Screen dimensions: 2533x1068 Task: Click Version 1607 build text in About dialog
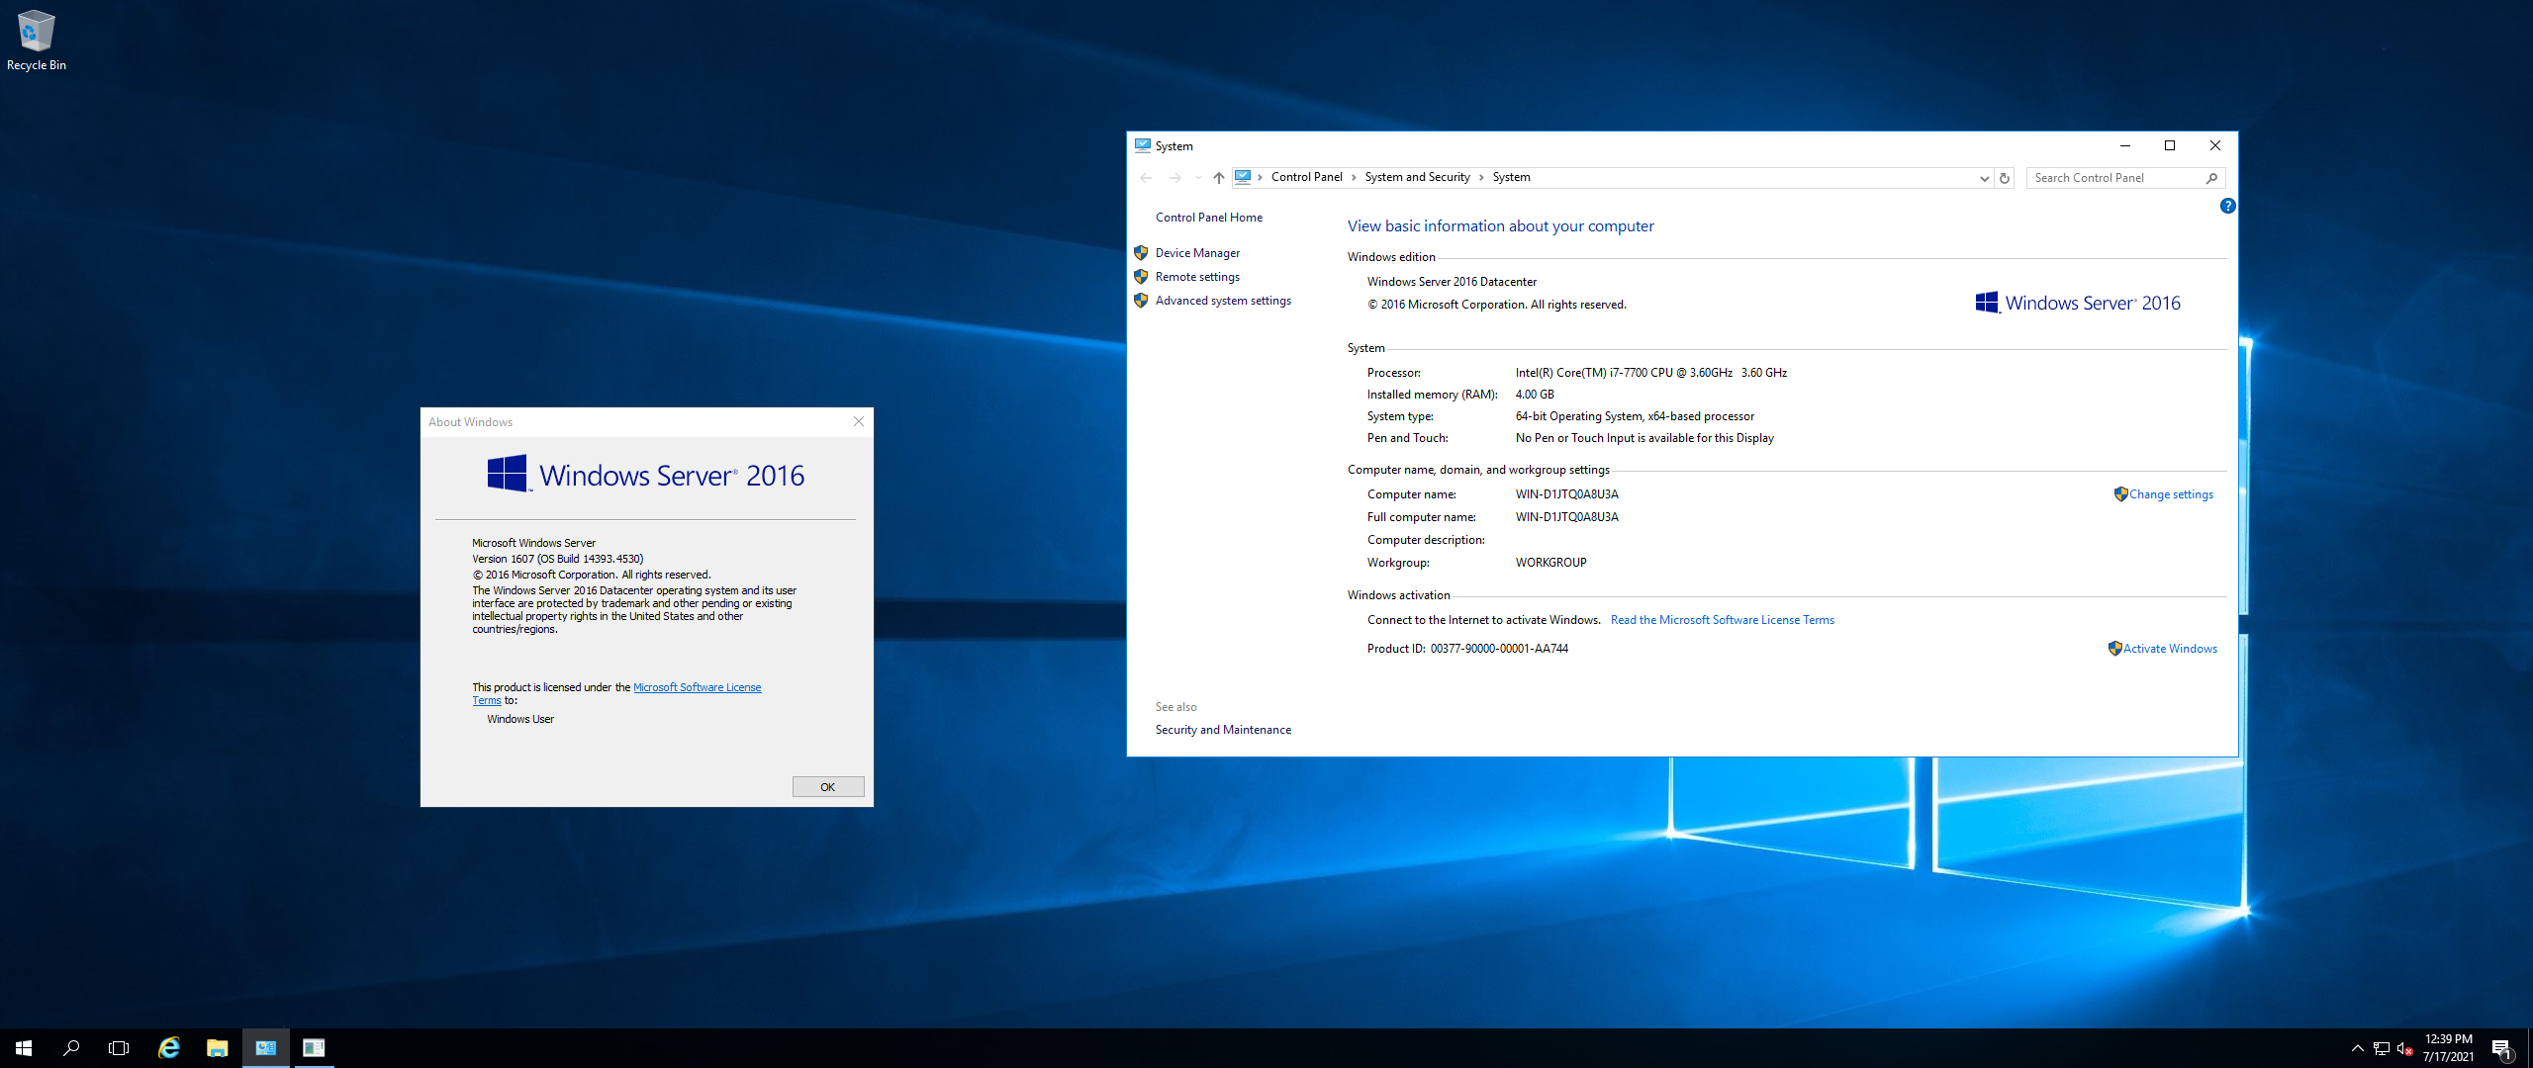[x=557, y=559]
